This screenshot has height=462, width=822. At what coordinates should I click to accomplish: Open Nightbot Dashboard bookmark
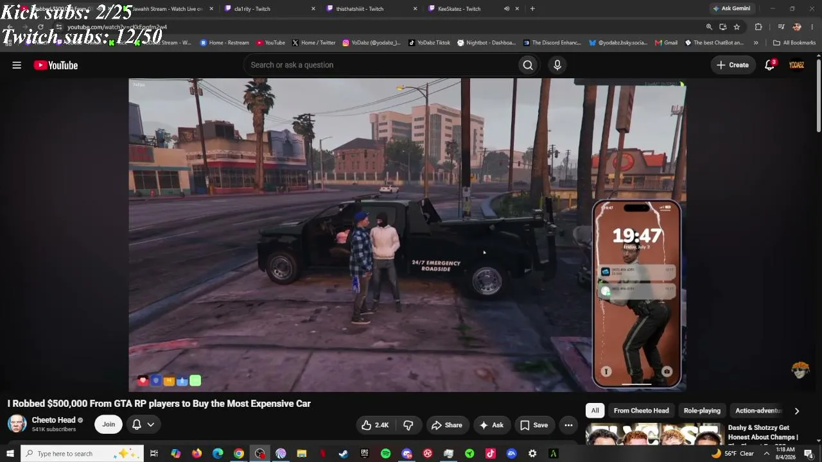[486, 43]
